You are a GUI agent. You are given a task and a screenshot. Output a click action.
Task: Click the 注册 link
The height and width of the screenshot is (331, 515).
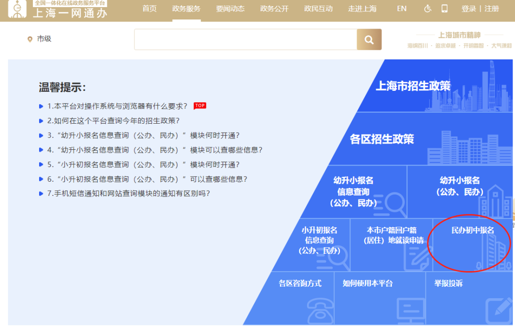492,9
